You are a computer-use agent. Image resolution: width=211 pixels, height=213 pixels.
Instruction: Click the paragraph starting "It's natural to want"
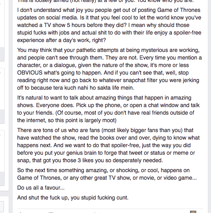[108, 109]
